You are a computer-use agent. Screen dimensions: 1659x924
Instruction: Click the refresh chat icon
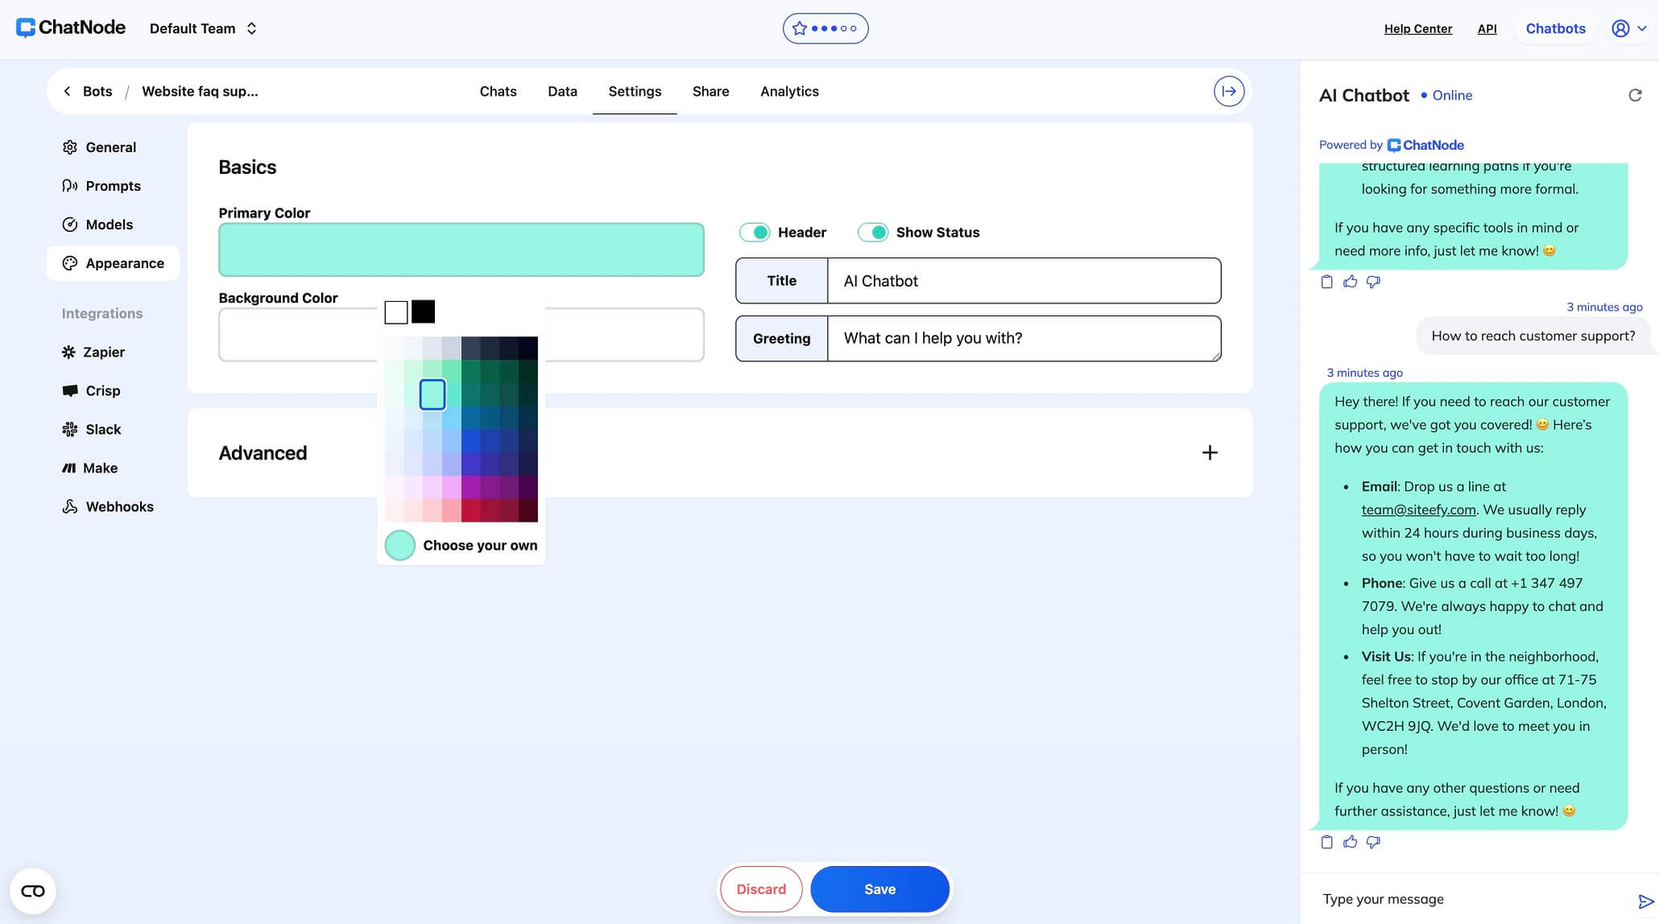click(x=1635, y=95)
